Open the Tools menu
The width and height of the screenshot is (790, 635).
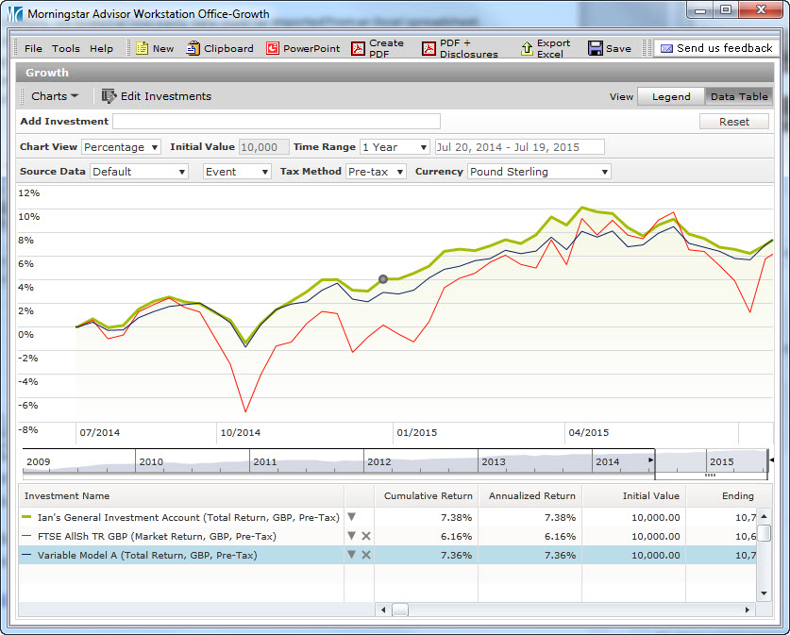pyautogui.click(x=66, y=48)
